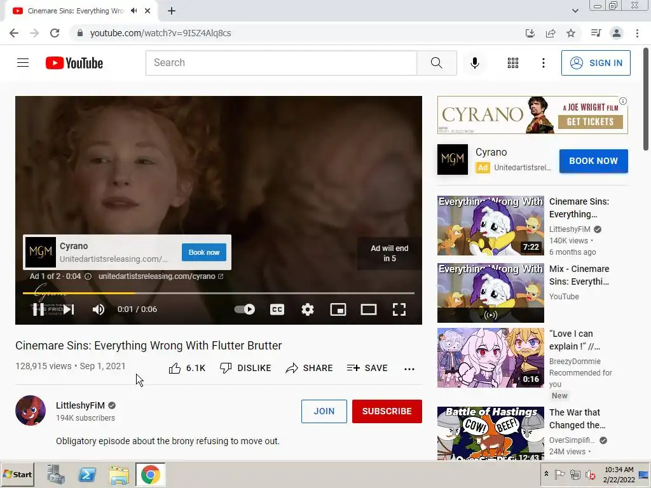Screen dimensions: 651x488
Task: Click the BOOK NOW sidebar ad button
Action: click(x=593, y=161)
